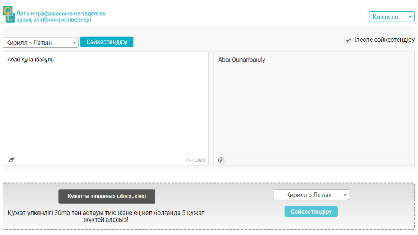
Task: Click the QL converter logo icon
Action: point(9,14)
